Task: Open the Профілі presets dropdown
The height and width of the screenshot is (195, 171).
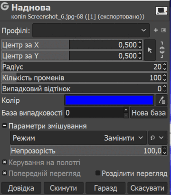Action: pos(91,30)
